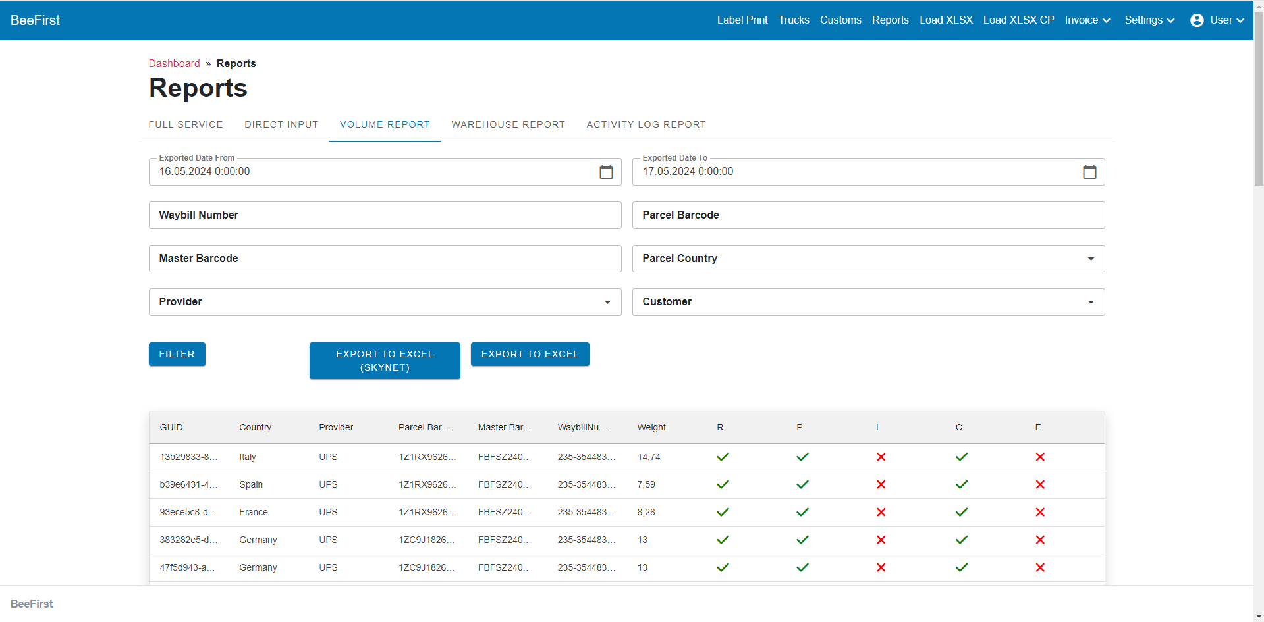Click R checkmark in Spain row

pyautogui.click(x=723, y=484)
